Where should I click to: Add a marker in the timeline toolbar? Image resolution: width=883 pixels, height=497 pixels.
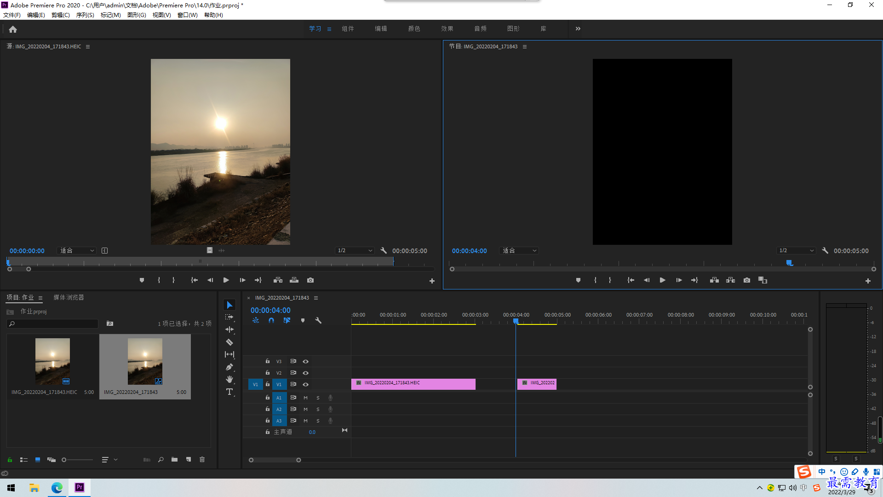click(303, 320)
